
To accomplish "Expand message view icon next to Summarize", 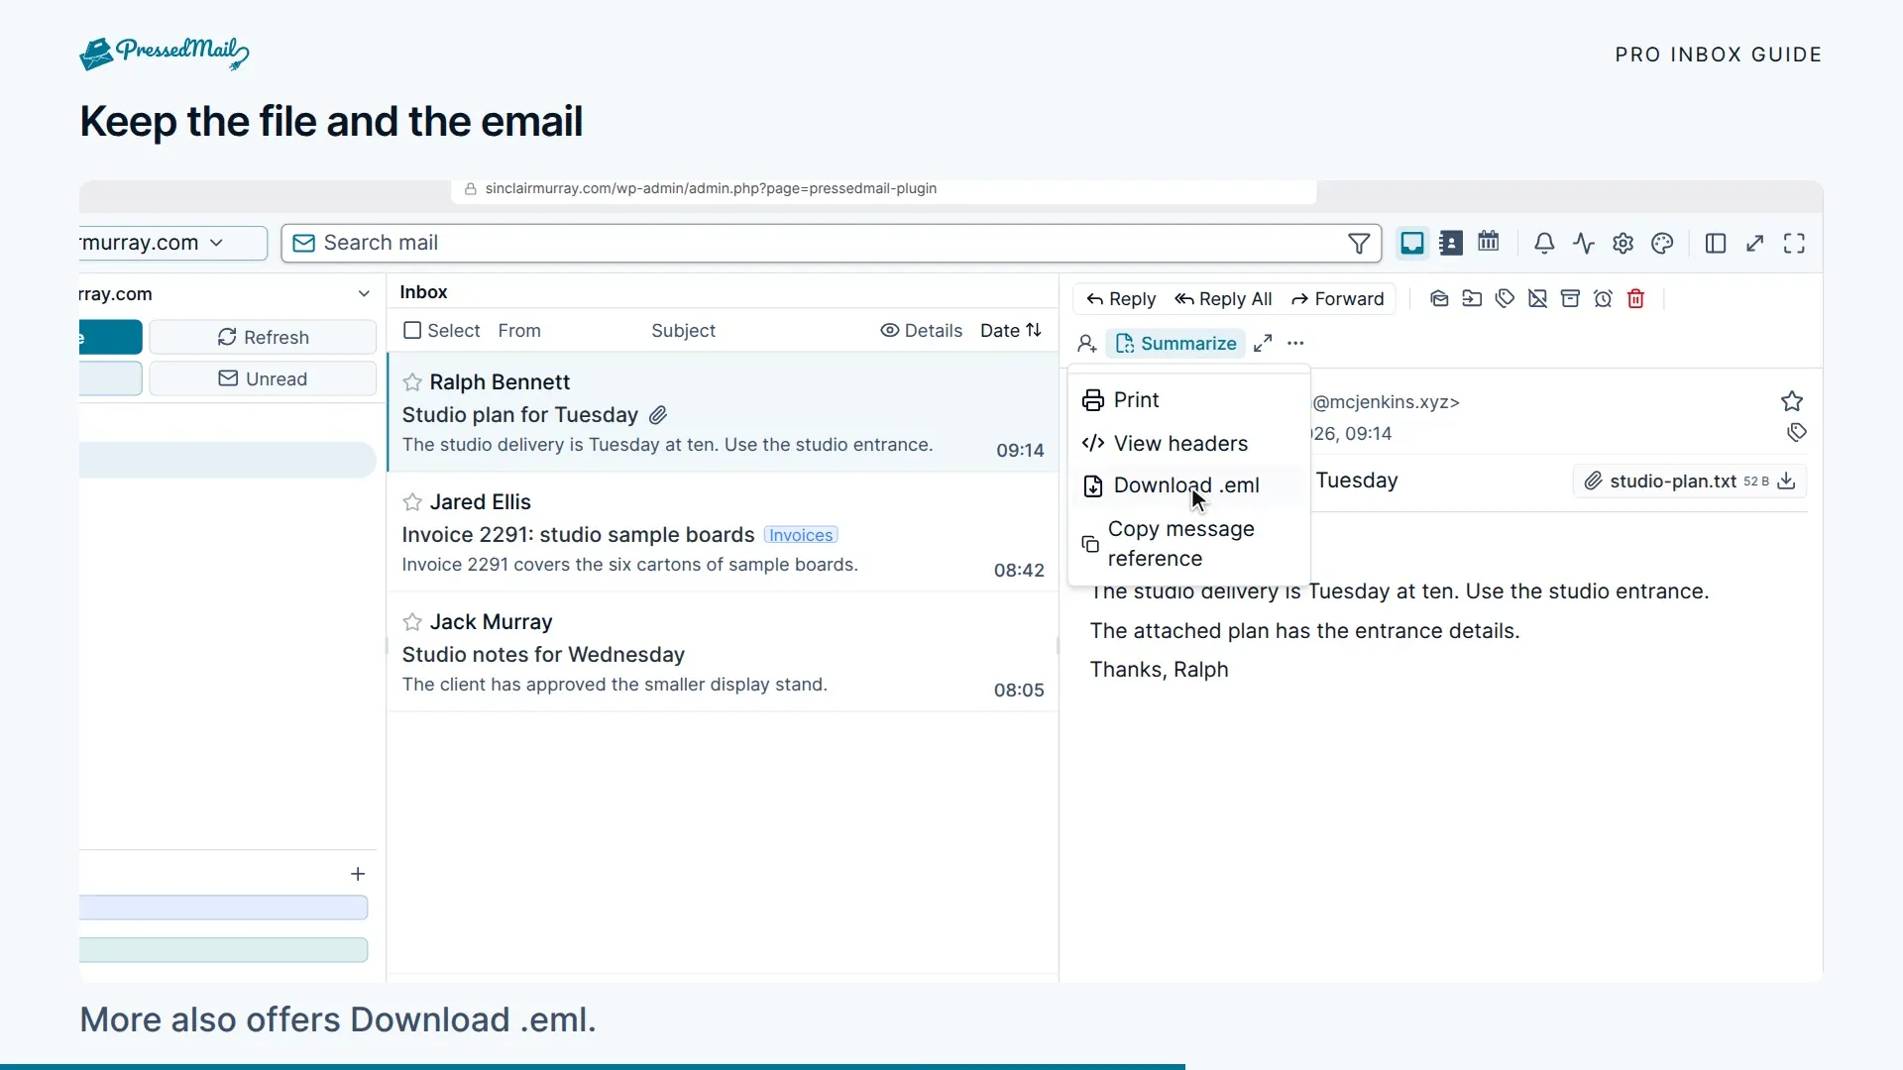I will point(1263,344).
